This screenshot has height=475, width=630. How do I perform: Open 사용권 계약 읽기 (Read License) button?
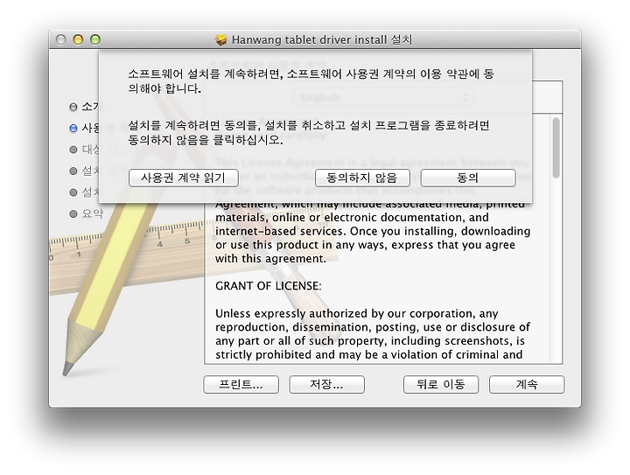click(184, 178)
